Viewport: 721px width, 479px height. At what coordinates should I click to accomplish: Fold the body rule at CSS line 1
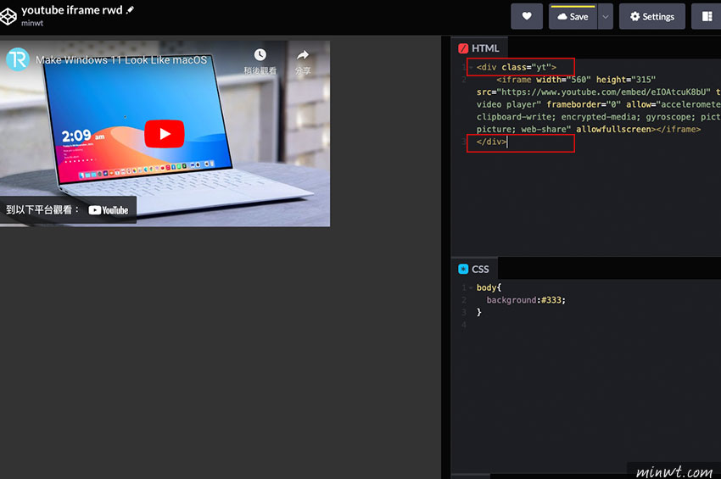tap(471, 287)
